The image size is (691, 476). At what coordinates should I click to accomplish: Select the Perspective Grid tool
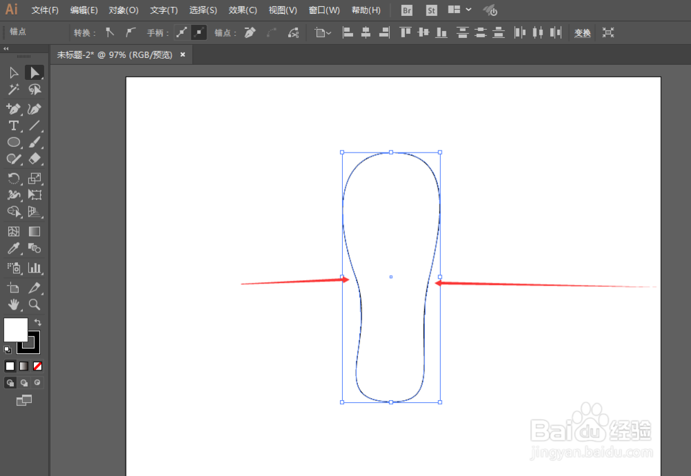[x=35, y=212]
